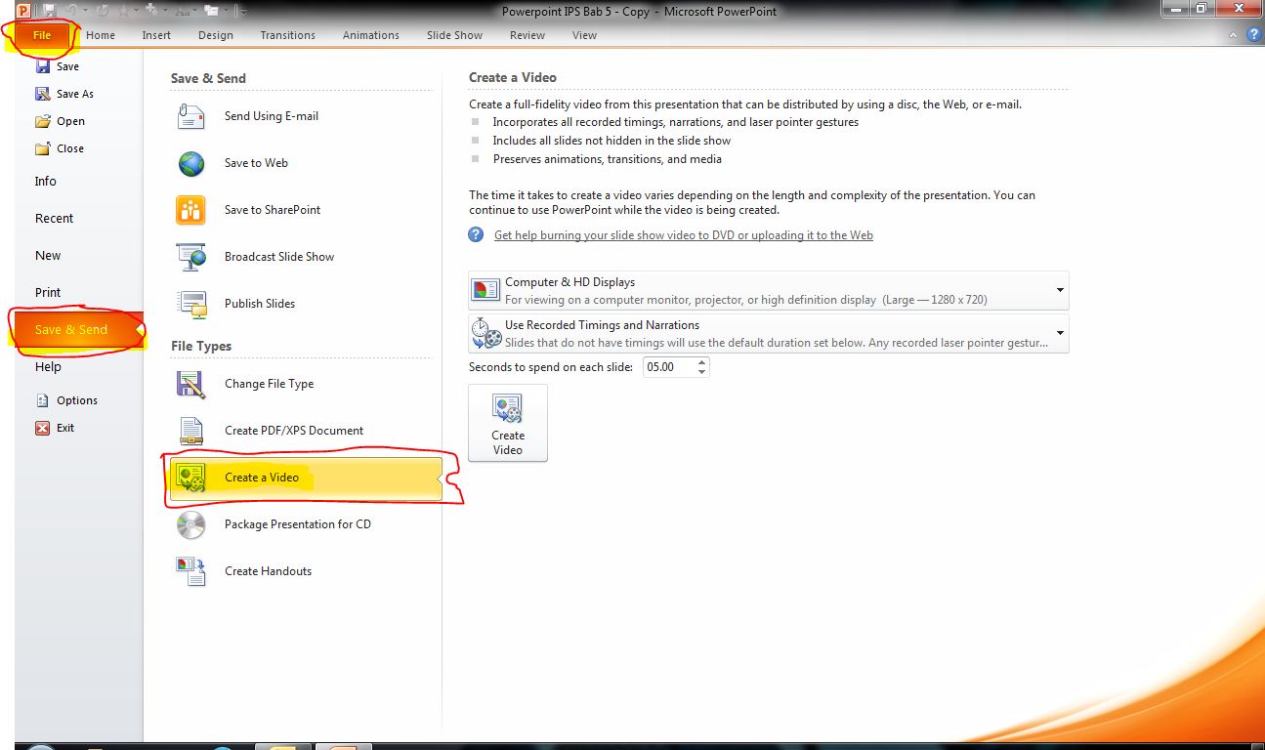
Task: Select Package Presentation for CD
Action: 297,523
